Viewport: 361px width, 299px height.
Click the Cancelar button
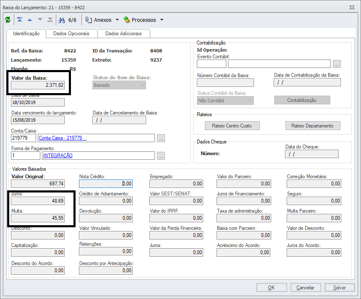click(306, 288)
